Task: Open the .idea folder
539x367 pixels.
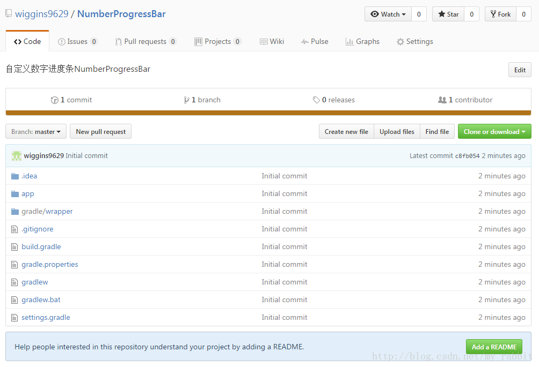Action: tap(29, 176)
